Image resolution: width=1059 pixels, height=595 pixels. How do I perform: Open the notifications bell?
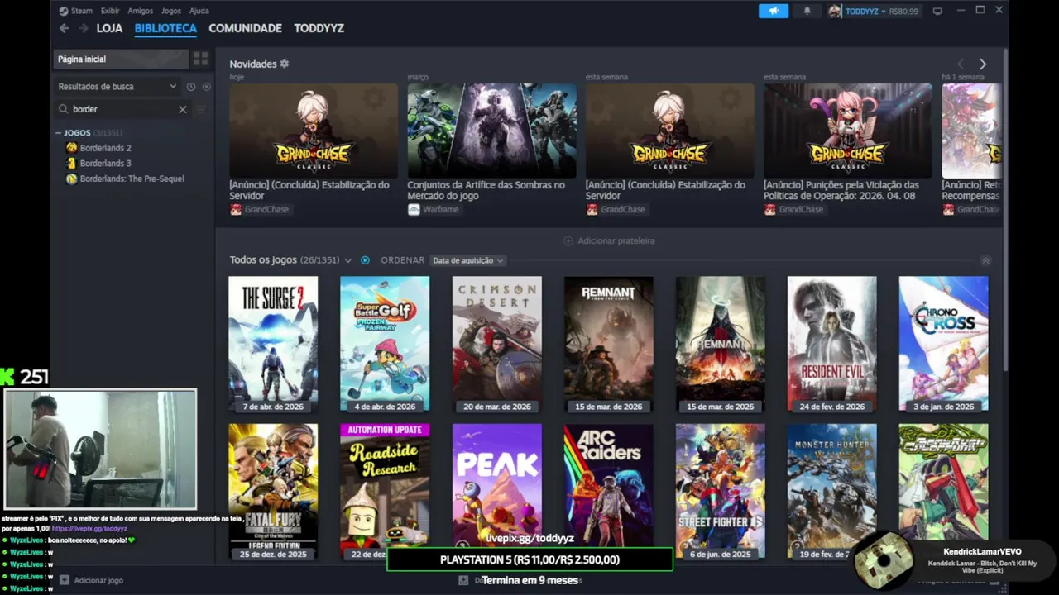[807, 11]
